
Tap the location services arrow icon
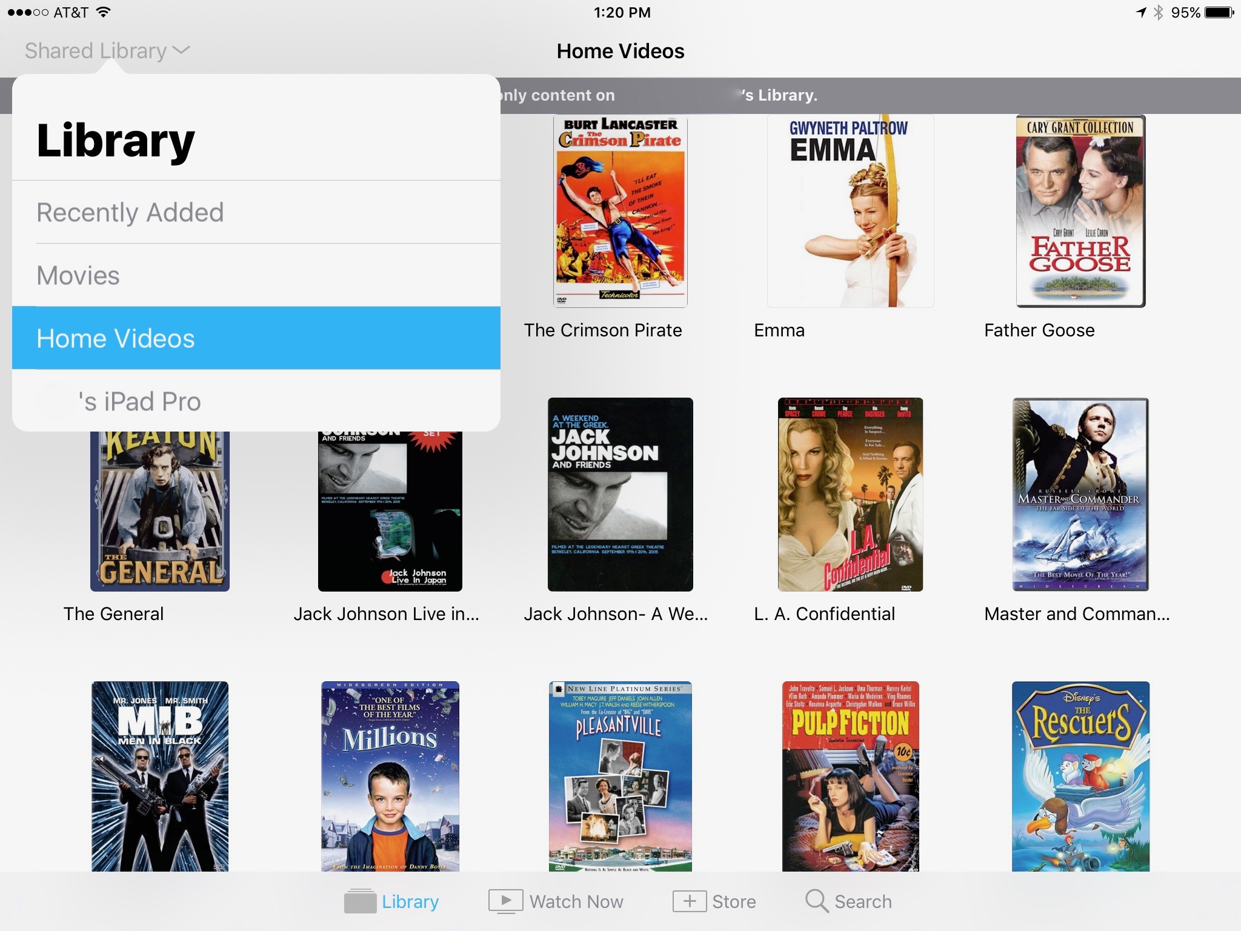[x=1141, y=12]
